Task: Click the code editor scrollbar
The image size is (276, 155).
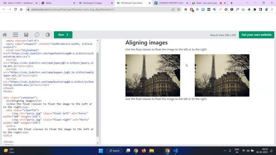Action: click(x=97, y=95)
